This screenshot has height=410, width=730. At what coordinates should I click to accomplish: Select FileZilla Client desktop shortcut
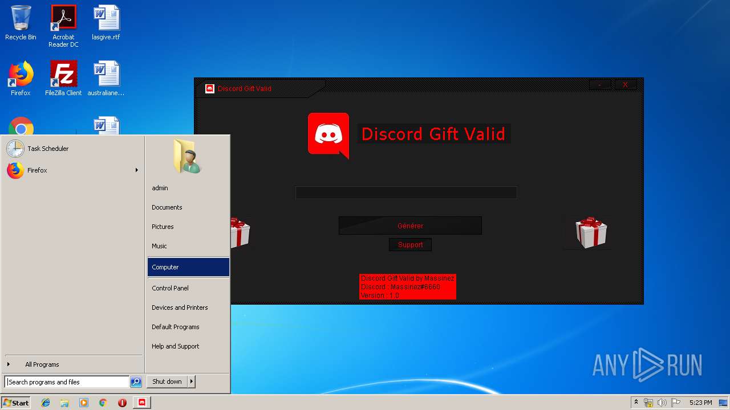(x=63, y=79)
